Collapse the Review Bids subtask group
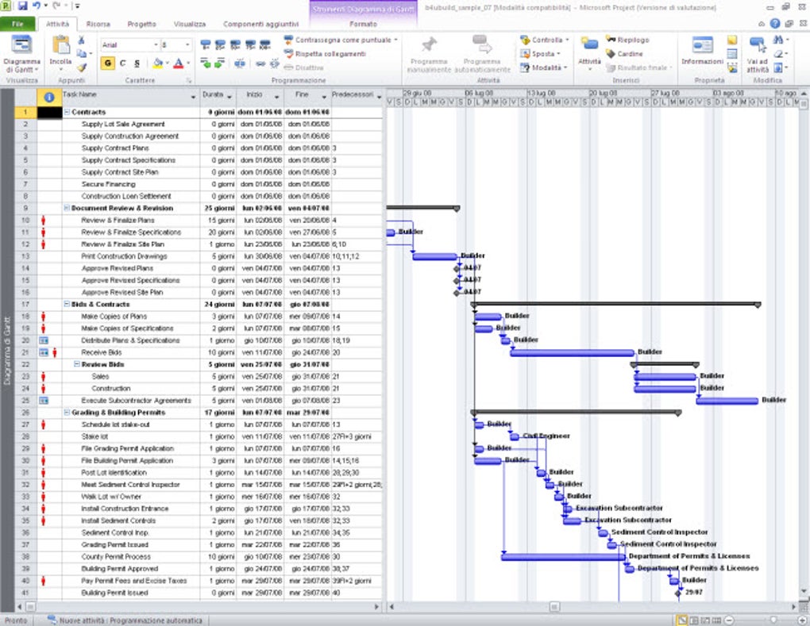 pos(77,364)
